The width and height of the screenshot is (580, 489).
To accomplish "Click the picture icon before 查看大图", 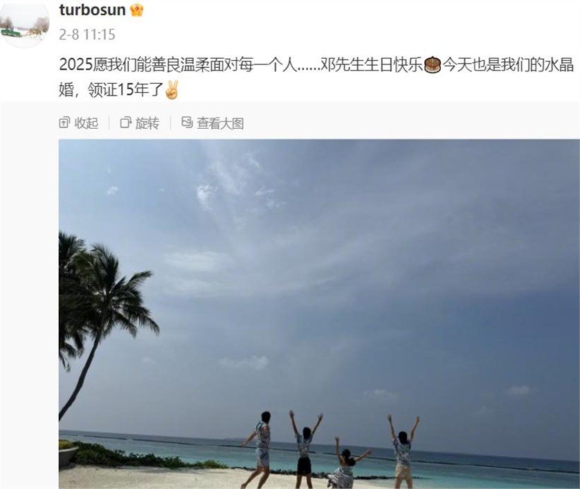I will tap(187, 123).
